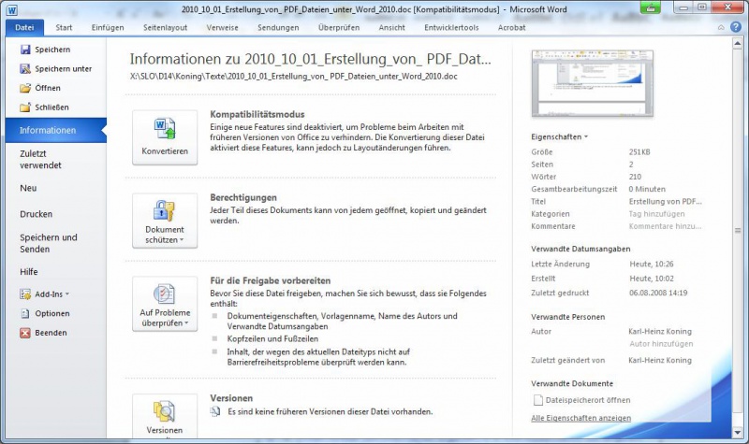Image resolution: width=749 pixels, height=444 pixels.
Task: Click the Word application icon in title bar
Action: 12,9
